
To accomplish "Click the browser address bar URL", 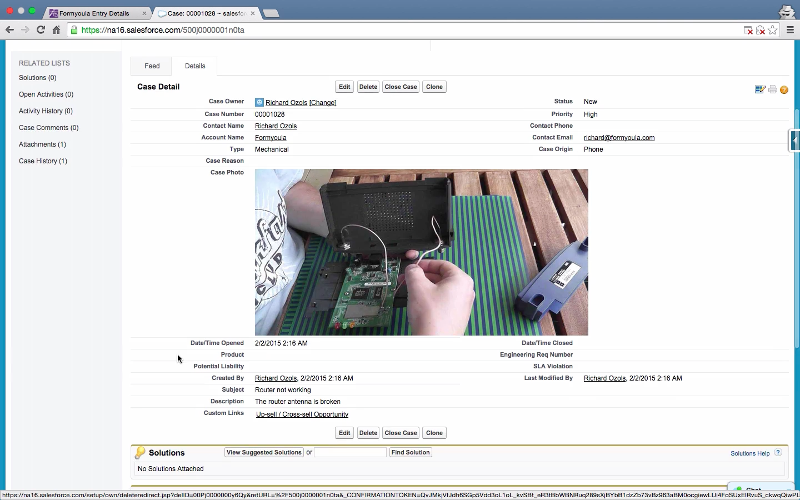I will (x=163, y=30).
